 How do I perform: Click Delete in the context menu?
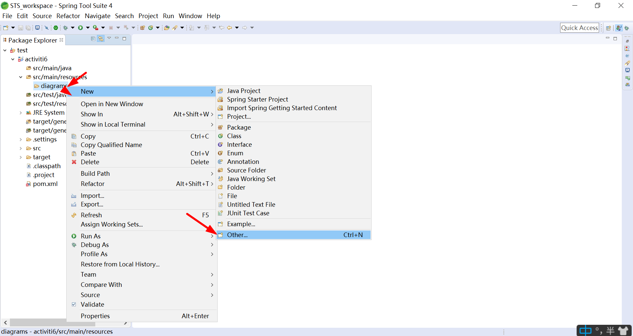click(x=142, y=162)
